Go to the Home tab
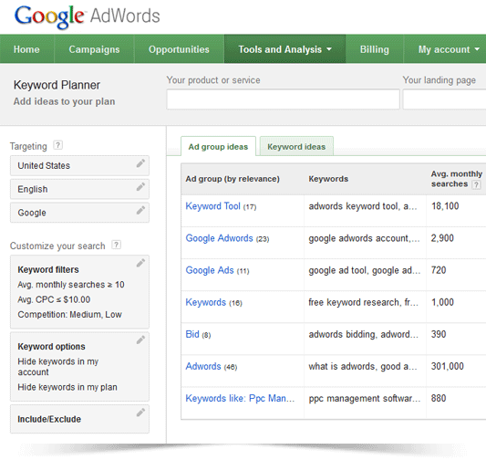The height and width of the screenshot is (460, 486). (x=26, y=49)
